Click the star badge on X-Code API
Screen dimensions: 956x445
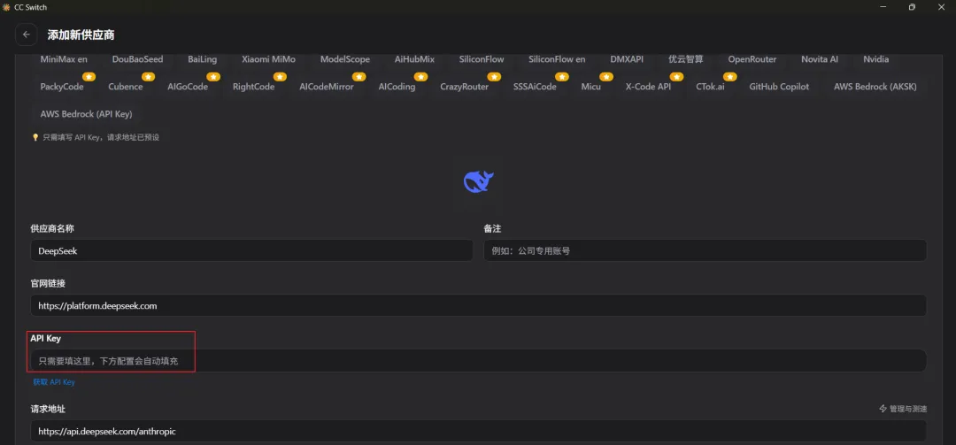(x=677, y=77)
